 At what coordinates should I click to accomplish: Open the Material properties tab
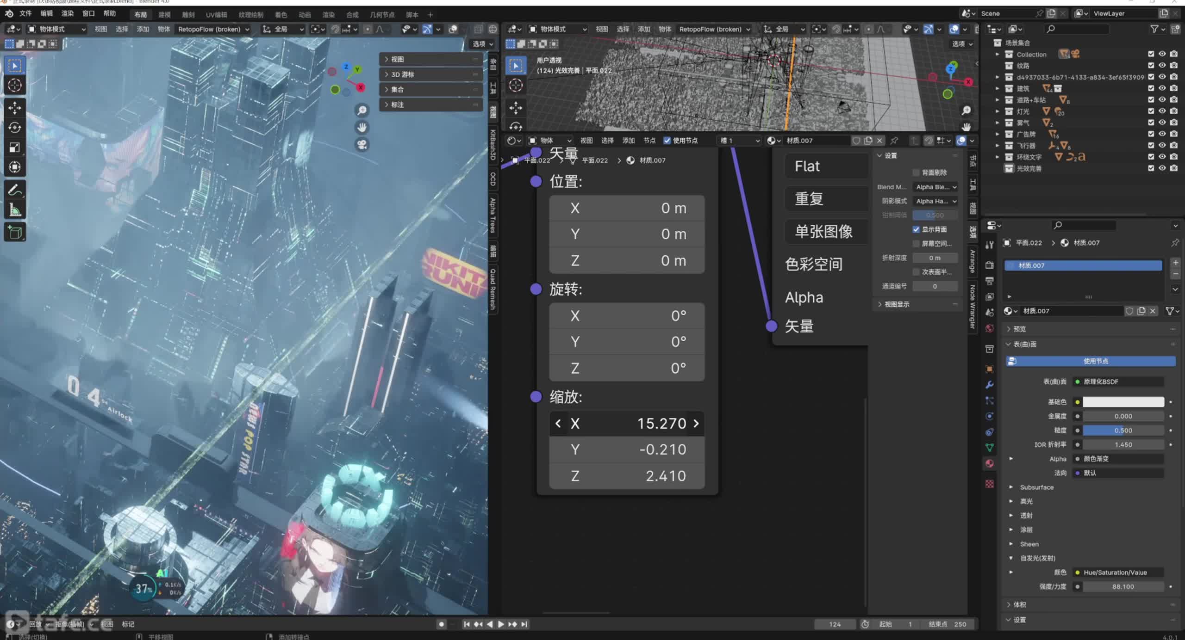point(990,463)
